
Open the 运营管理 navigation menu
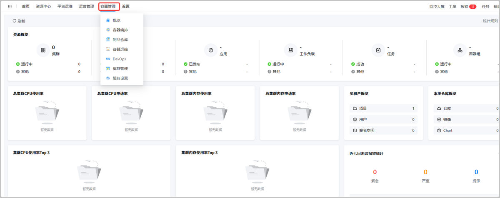[86, 7]
